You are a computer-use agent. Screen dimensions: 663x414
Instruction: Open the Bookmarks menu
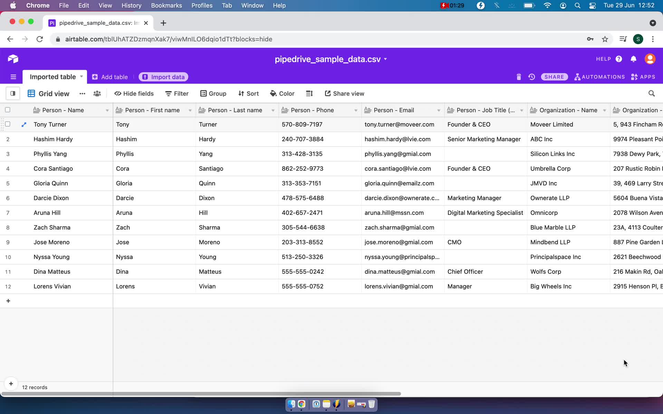pyautogui.click(x=166, y=6)
